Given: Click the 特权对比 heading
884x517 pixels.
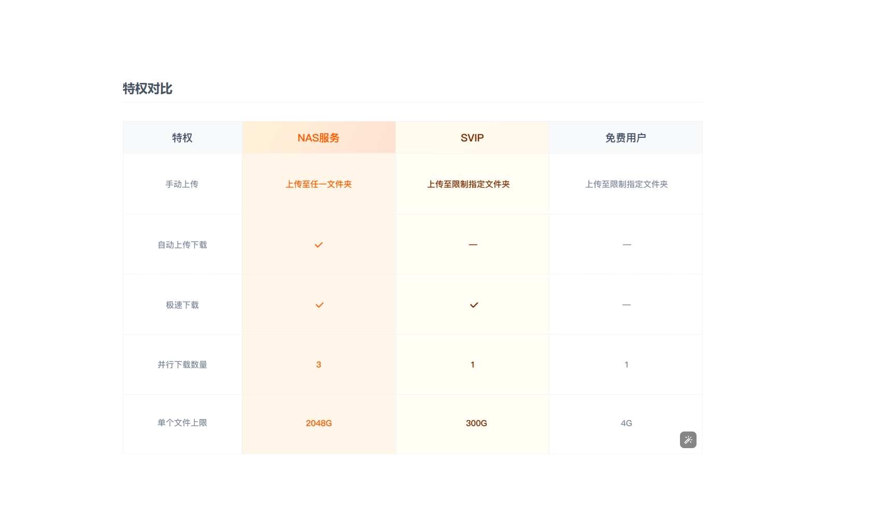Looking at the screenshot, I should coord(148,89).
